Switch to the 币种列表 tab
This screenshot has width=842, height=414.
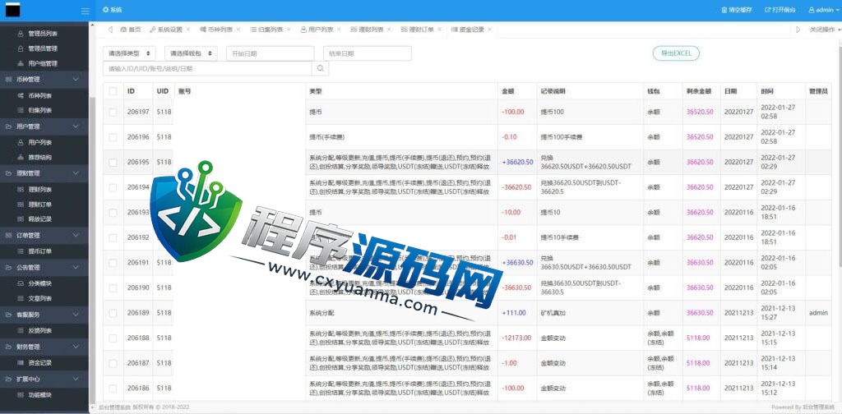click(x=220, y=30)
